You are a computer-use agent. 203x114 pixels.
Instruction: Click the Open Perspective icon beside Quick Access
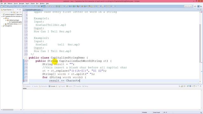point(195,6)
